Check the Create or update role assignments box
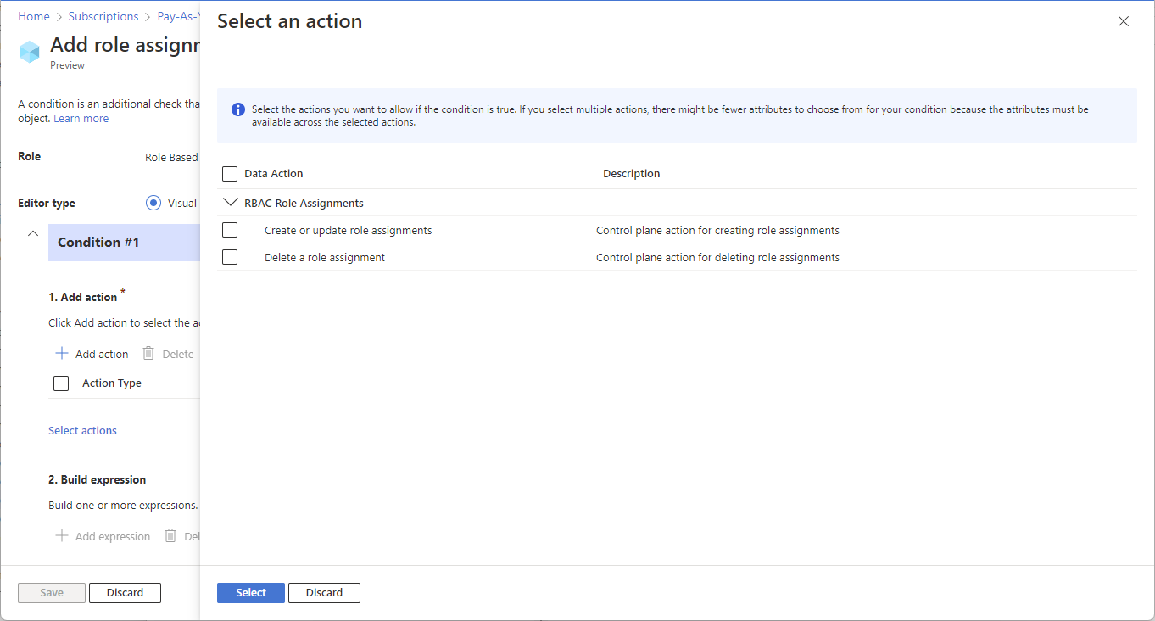This screenshot has width=1155, height=621. pos(230,230)
